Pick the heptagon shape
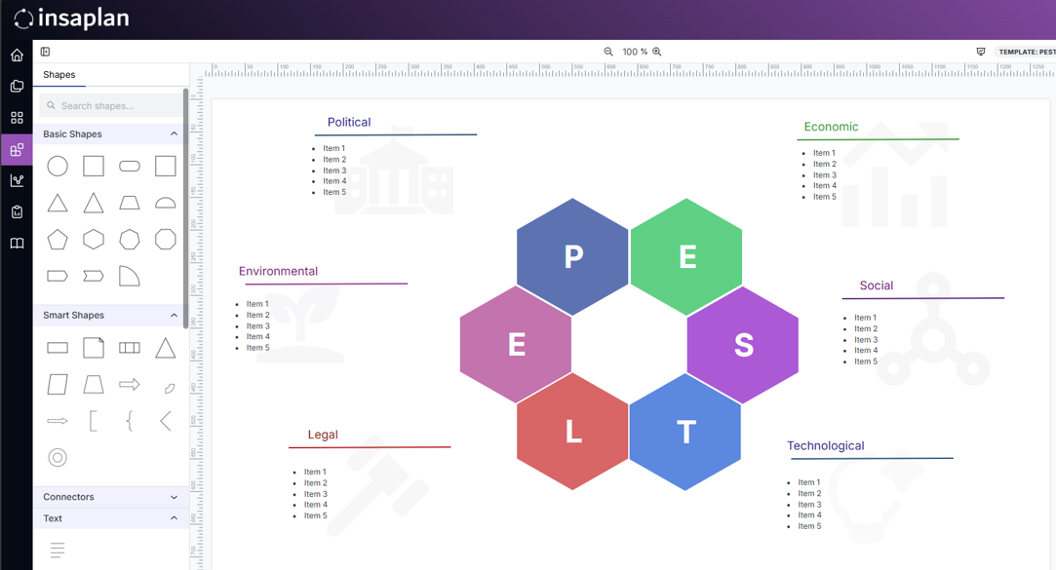 [x=130, y=240]
